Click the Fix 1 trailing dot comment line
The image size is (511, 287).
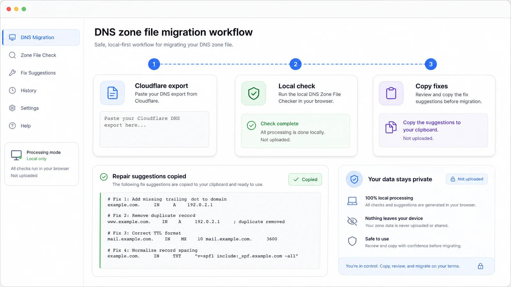click(x=167, y=199)
